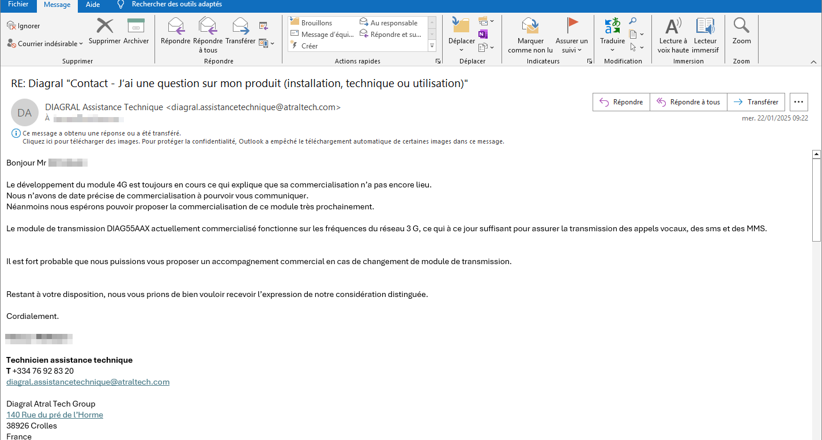
Task: Click the Find magnifier icon in Modification
Action: pyautogui.click(x=632, y=21)
